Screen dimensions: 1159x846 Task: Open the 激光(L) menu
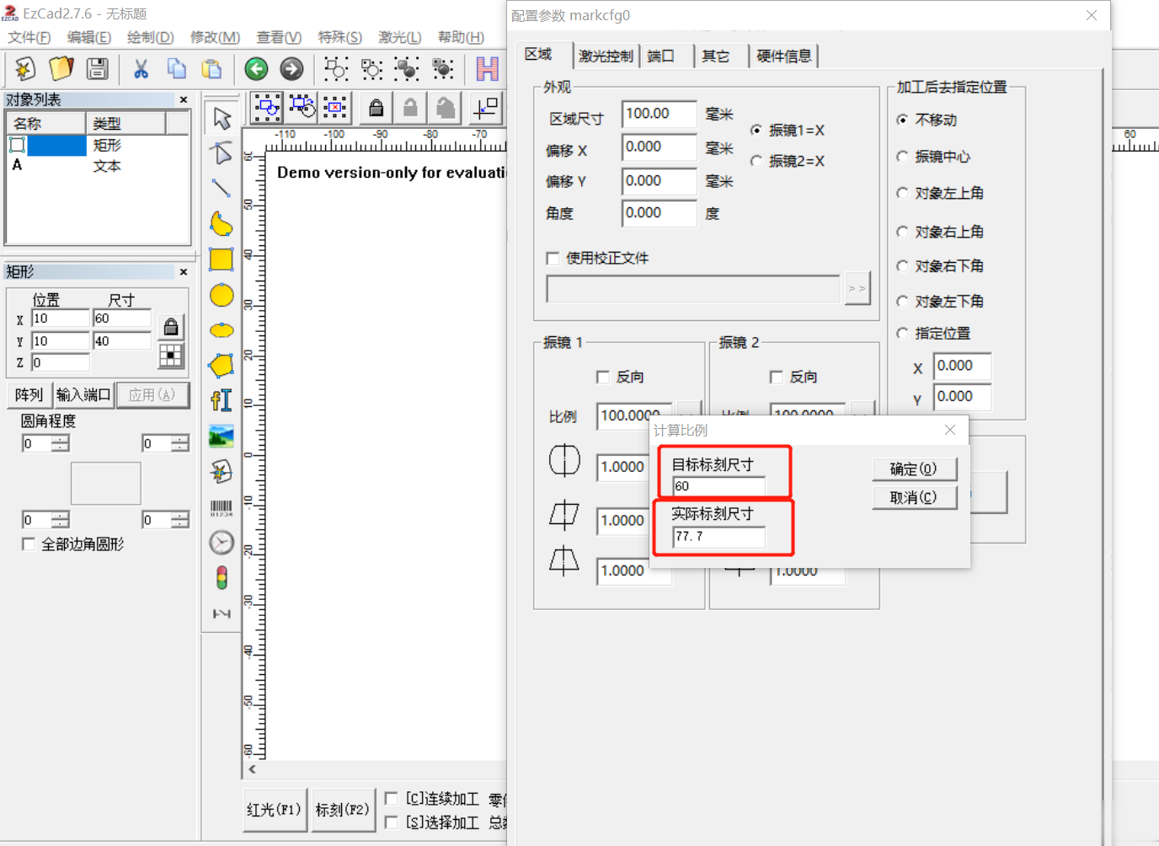coord(399,37)
